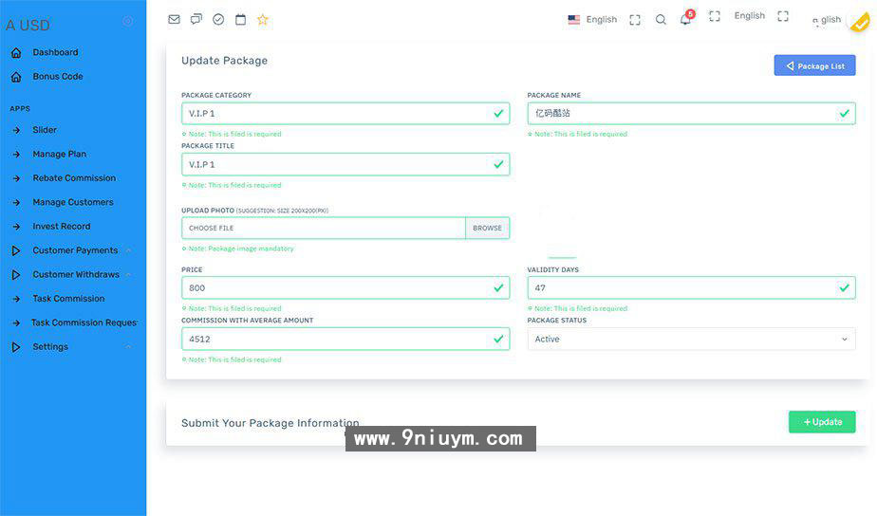Select language with US flag

(x=592, y=19)
